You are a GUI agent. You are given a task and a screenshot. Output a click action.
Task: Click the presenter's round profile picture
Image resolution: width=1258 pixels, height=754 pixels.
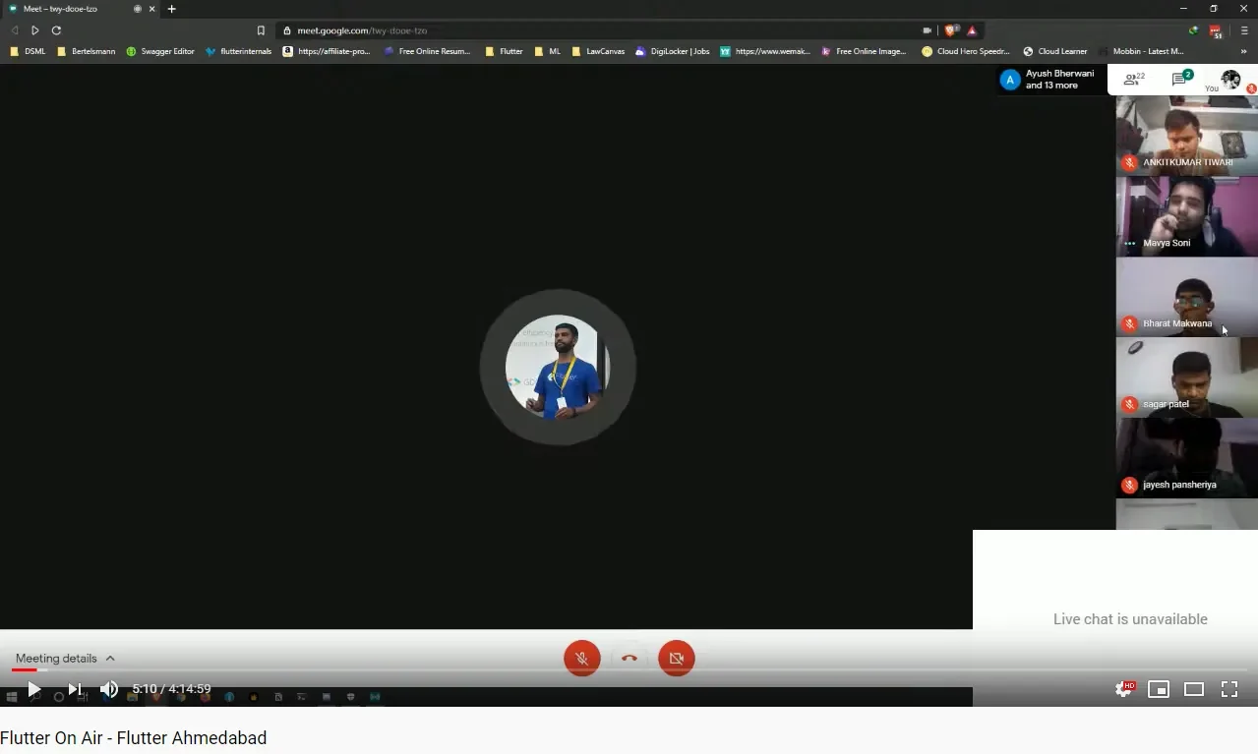[x=558, y=367]
